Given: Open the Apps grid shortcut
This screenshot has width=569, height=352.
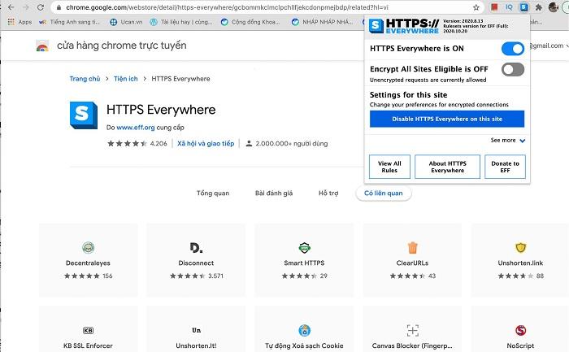Looking at the screenshot, I should 20,22.
